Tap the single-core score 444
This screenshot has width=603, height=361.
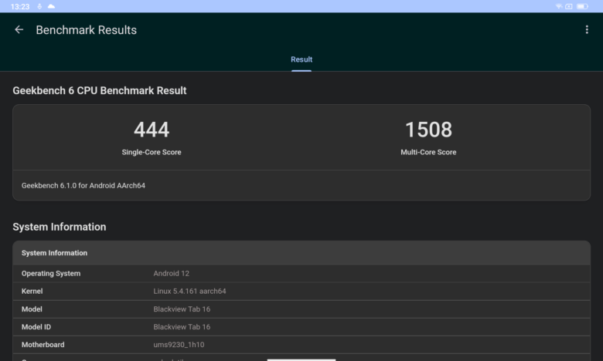(152, 130)
